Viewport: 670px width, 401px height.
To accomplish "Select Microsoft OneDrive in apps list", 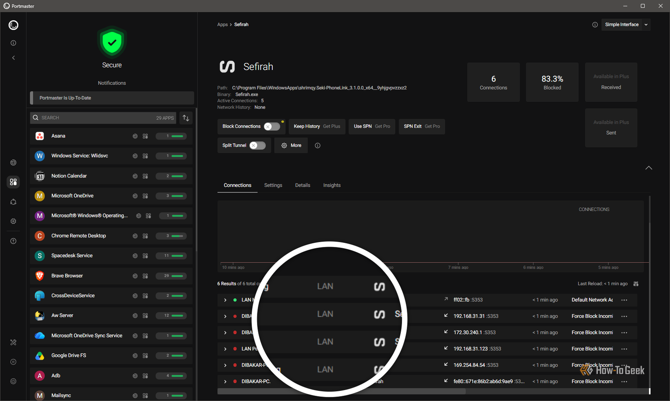I will pyautogui.click(x=111, y=196).
